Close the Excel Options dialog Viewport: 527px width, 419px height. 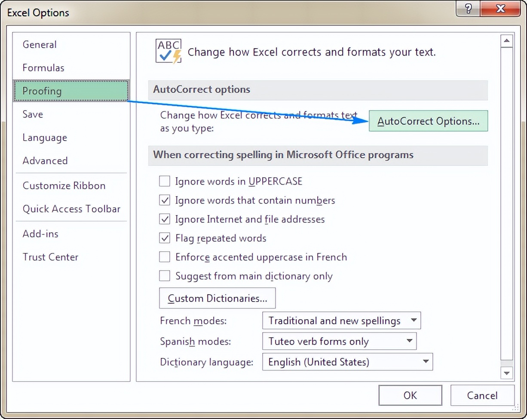(500, 8)
